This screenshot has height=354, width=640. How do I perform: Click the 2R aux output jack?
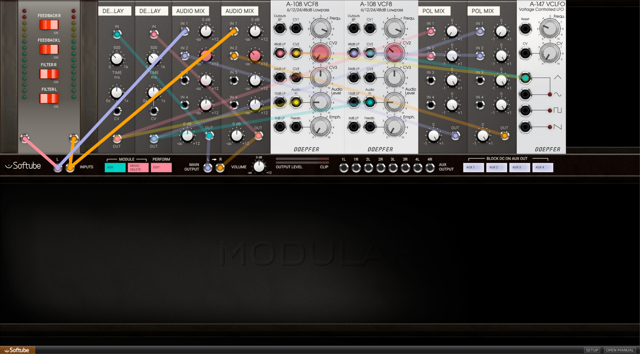[381, 167]
